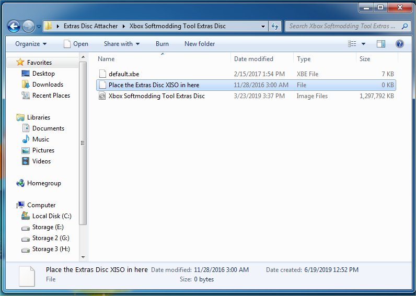Create a New folder
Screen dimensions: 416x296
pyautogui.click(x=200, y=44)
